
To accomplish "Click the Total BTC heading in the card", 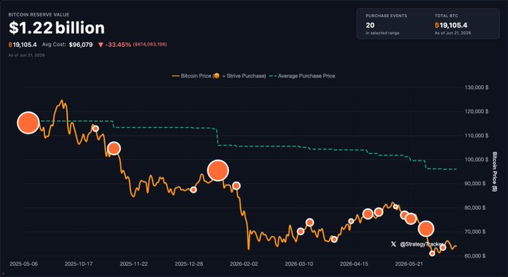I will click(446, 16).
